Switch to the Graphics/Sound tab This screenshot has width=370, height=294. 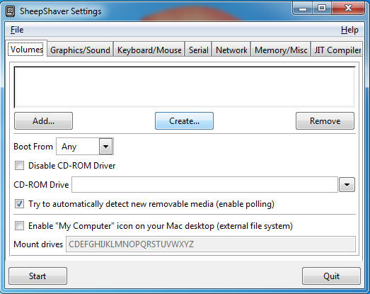pos(80,50)
